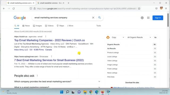170x95 pixels.
Task: Open the shield tracking protection icon
Action: 31,8
